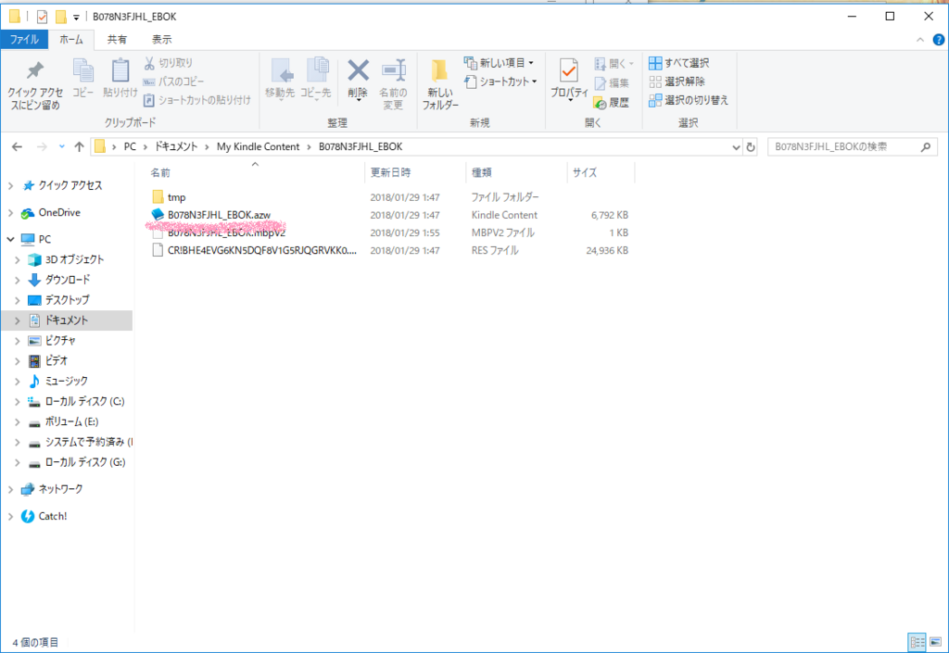Select the blue Kindle azw file icon

[x=158, y=215]
